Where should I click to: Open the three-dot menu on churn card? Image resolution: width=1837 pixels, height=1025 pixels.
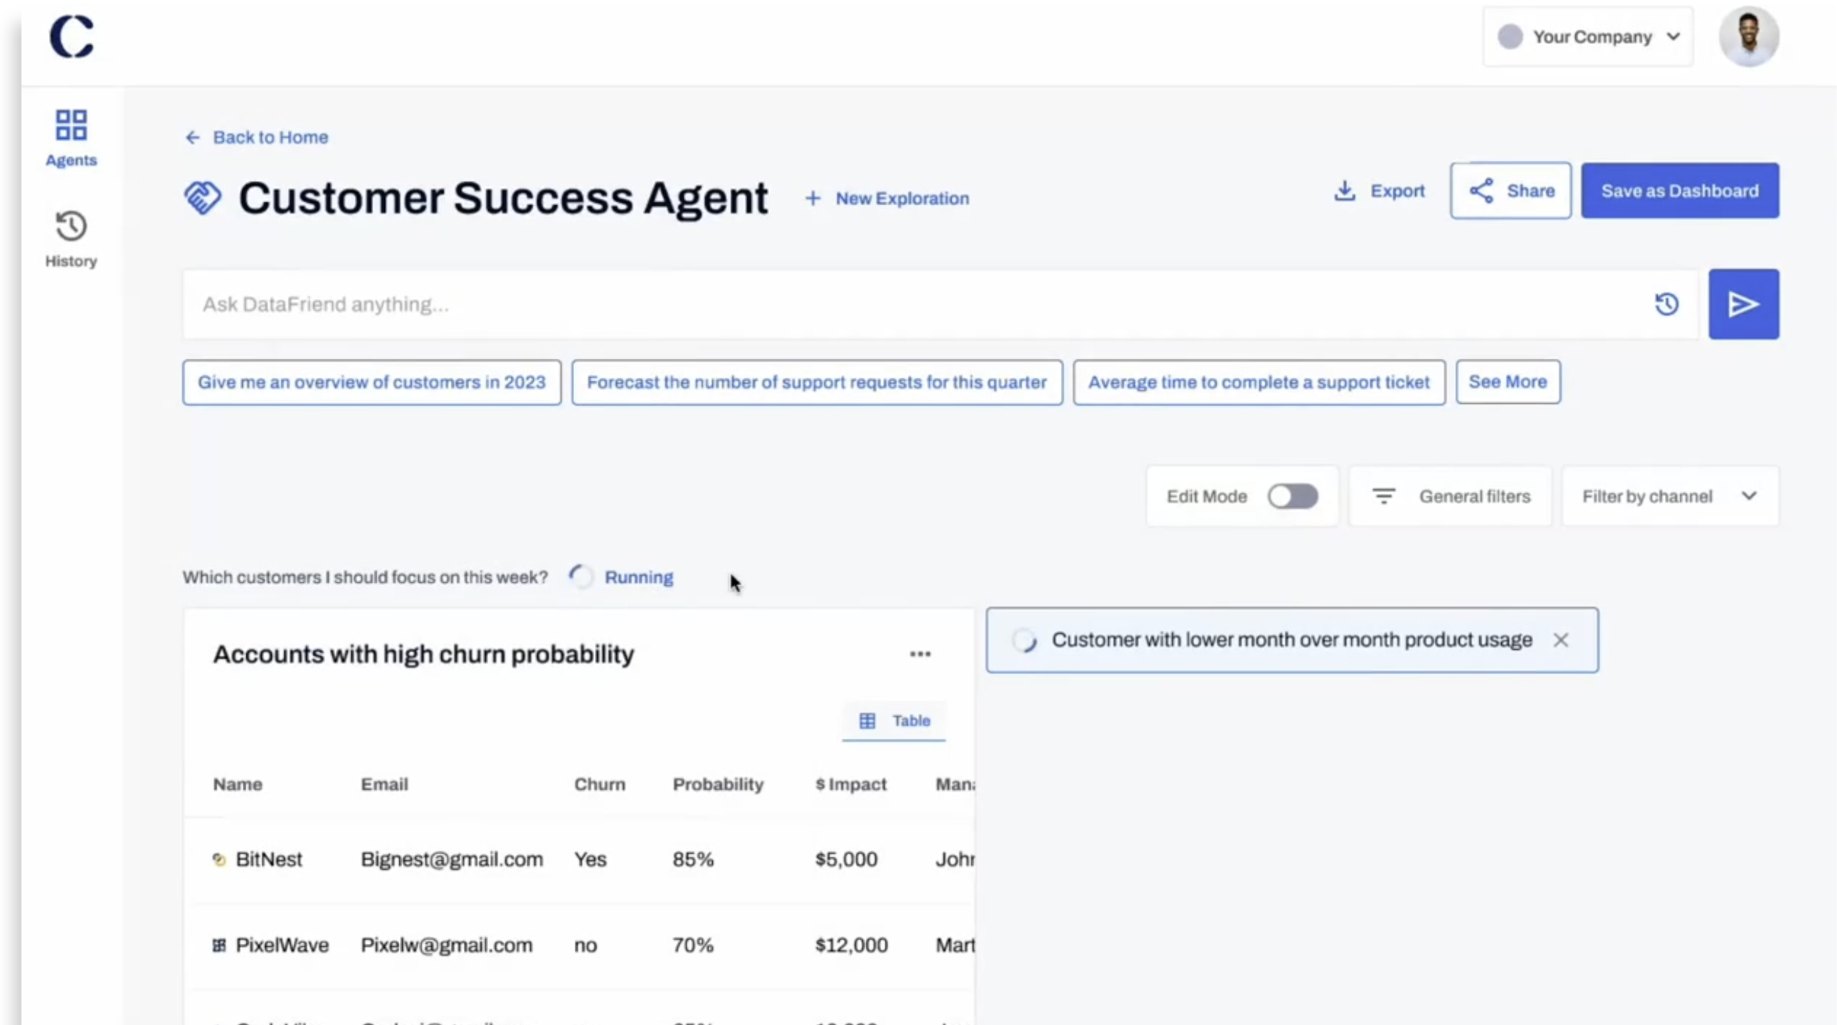tap(920, 654)
